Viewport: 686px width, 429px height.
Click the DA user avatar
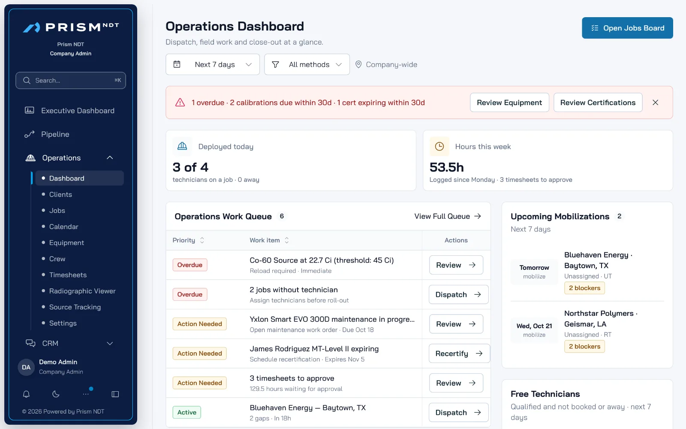coord(26,367)
